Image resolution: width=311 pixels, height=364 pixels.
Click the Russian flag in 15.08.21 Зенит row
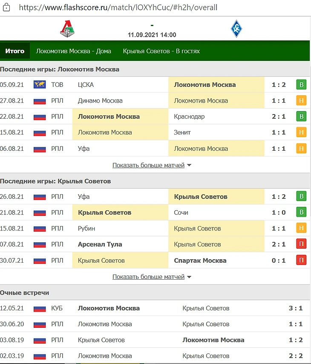click(x=40, y=133)
